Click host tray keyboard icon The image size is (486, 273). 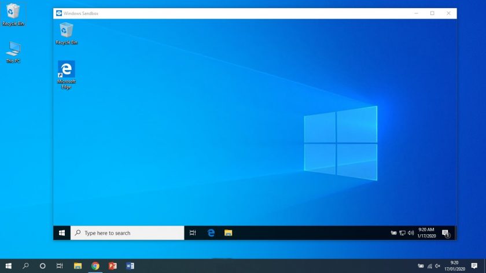pyautogui.click(x=421, y=266)
